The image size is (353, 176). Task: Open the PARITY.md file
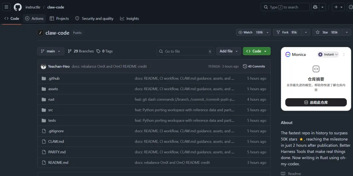[x=57, y=152]
